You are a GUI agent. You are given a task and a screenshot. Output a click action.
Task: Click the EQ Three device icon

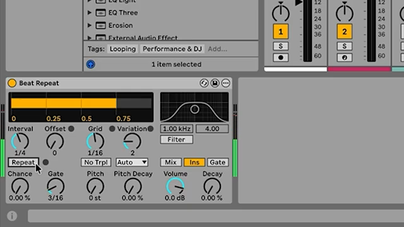[x=100, y=13]
